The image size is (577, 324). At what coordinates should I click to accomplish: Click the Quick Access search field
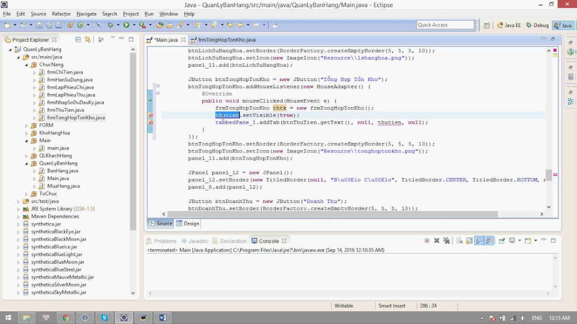coord(445,25)
